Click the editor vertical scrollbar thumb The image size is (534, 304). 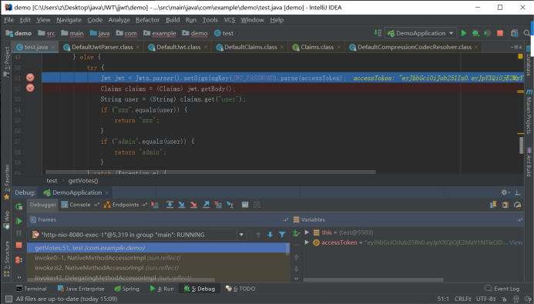click(522, 145)
